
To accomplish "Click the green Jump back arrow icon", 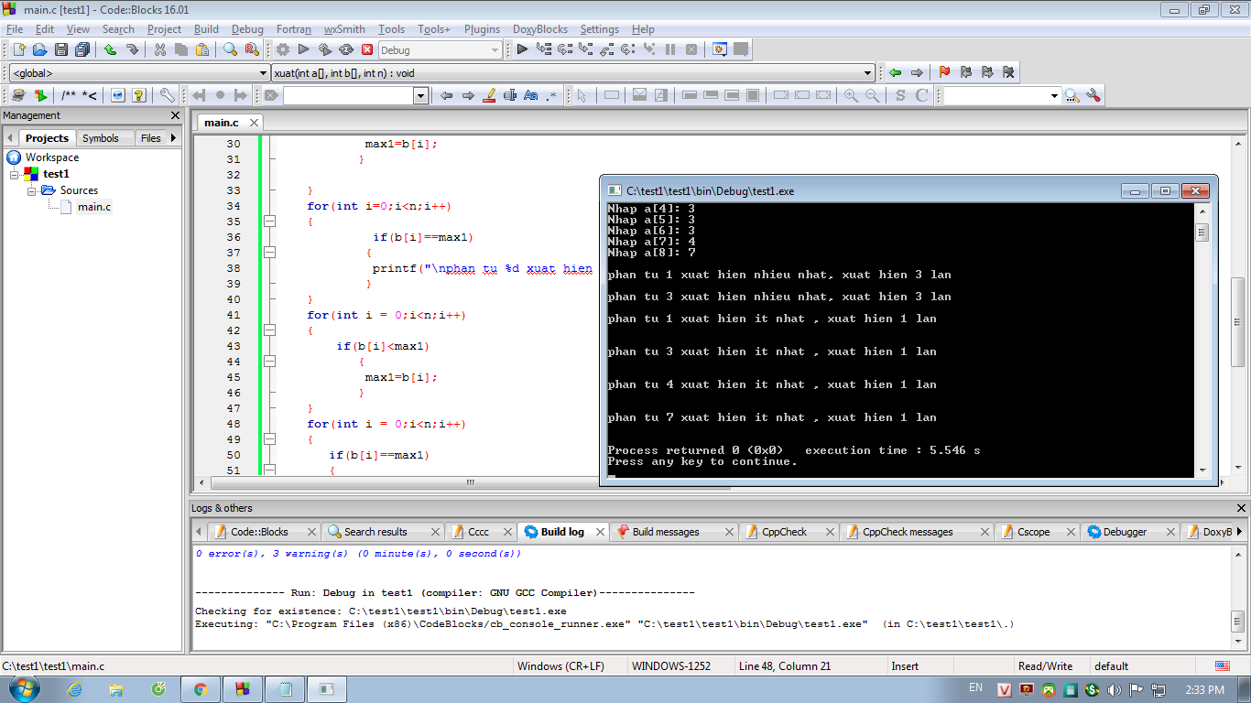I will [895, 72].
